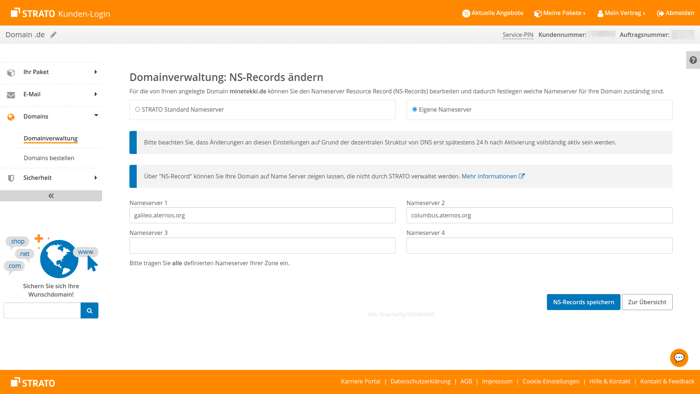Image resolution: width=700 pixels, height=394 pixels.
Task: Click the domain search magnifier button
Action: [89, 310]
